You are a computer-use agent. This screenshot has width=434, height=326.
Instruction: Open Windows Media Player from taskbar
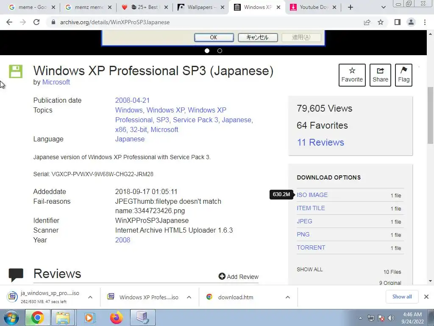coord(89,318)
